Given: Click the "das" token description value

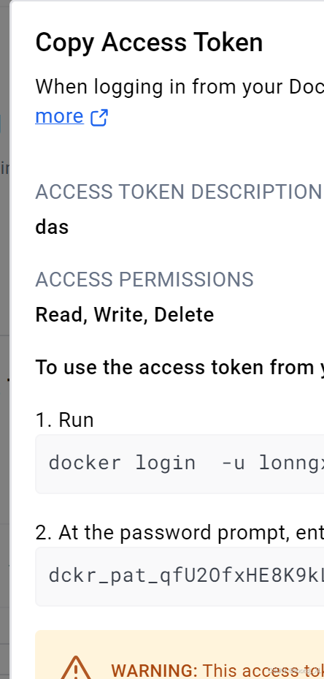Looking at the screenshot, I should point(52,227).
